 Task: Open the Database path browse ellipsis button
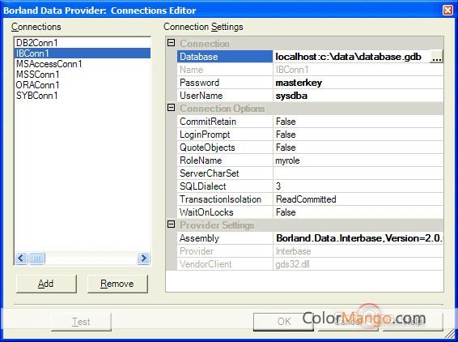436,57
